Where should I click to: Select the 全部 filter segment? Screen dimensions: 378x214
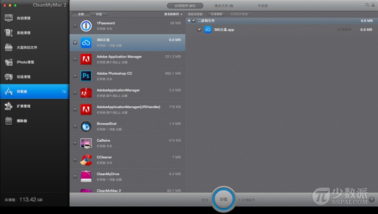tap(81, 14)
